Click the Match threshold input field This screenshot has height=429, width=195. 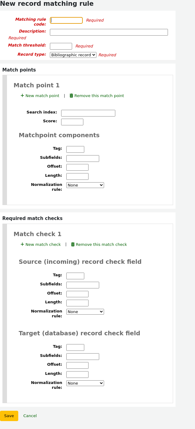click(x=61, y=46)
